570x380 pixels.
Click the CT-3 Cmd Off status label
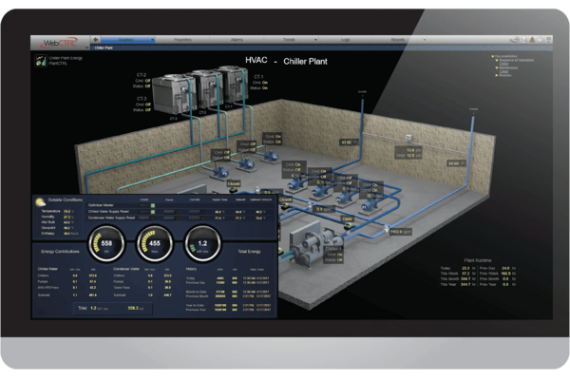point(142,104)
